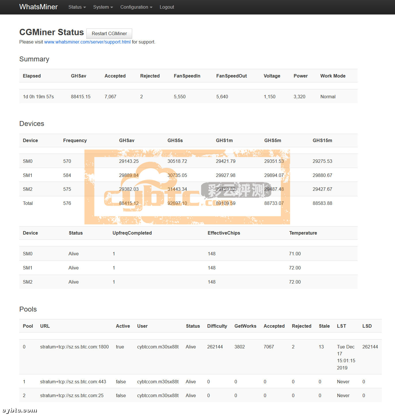Viewport: 395px width, 415px height.
Task: Click SM0 GHS1m value 29421.79
Action: coord(226,161)
